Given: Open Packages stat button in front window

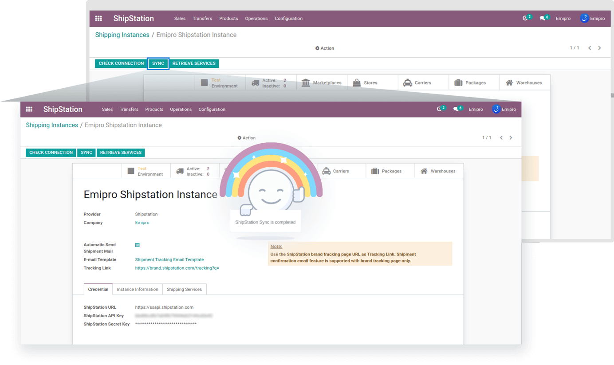Looking at the screenshot, I should tap(390, 171).
